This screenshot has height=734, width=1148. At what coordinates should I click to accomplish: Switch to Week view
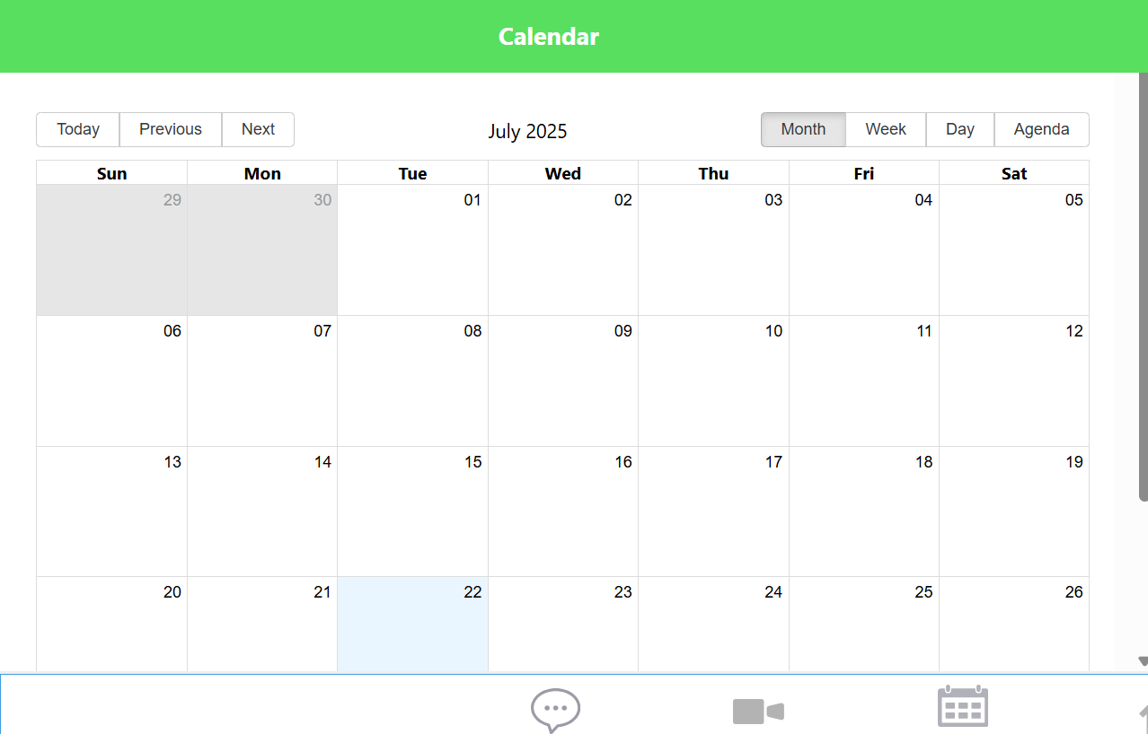[x=885, y=129]
